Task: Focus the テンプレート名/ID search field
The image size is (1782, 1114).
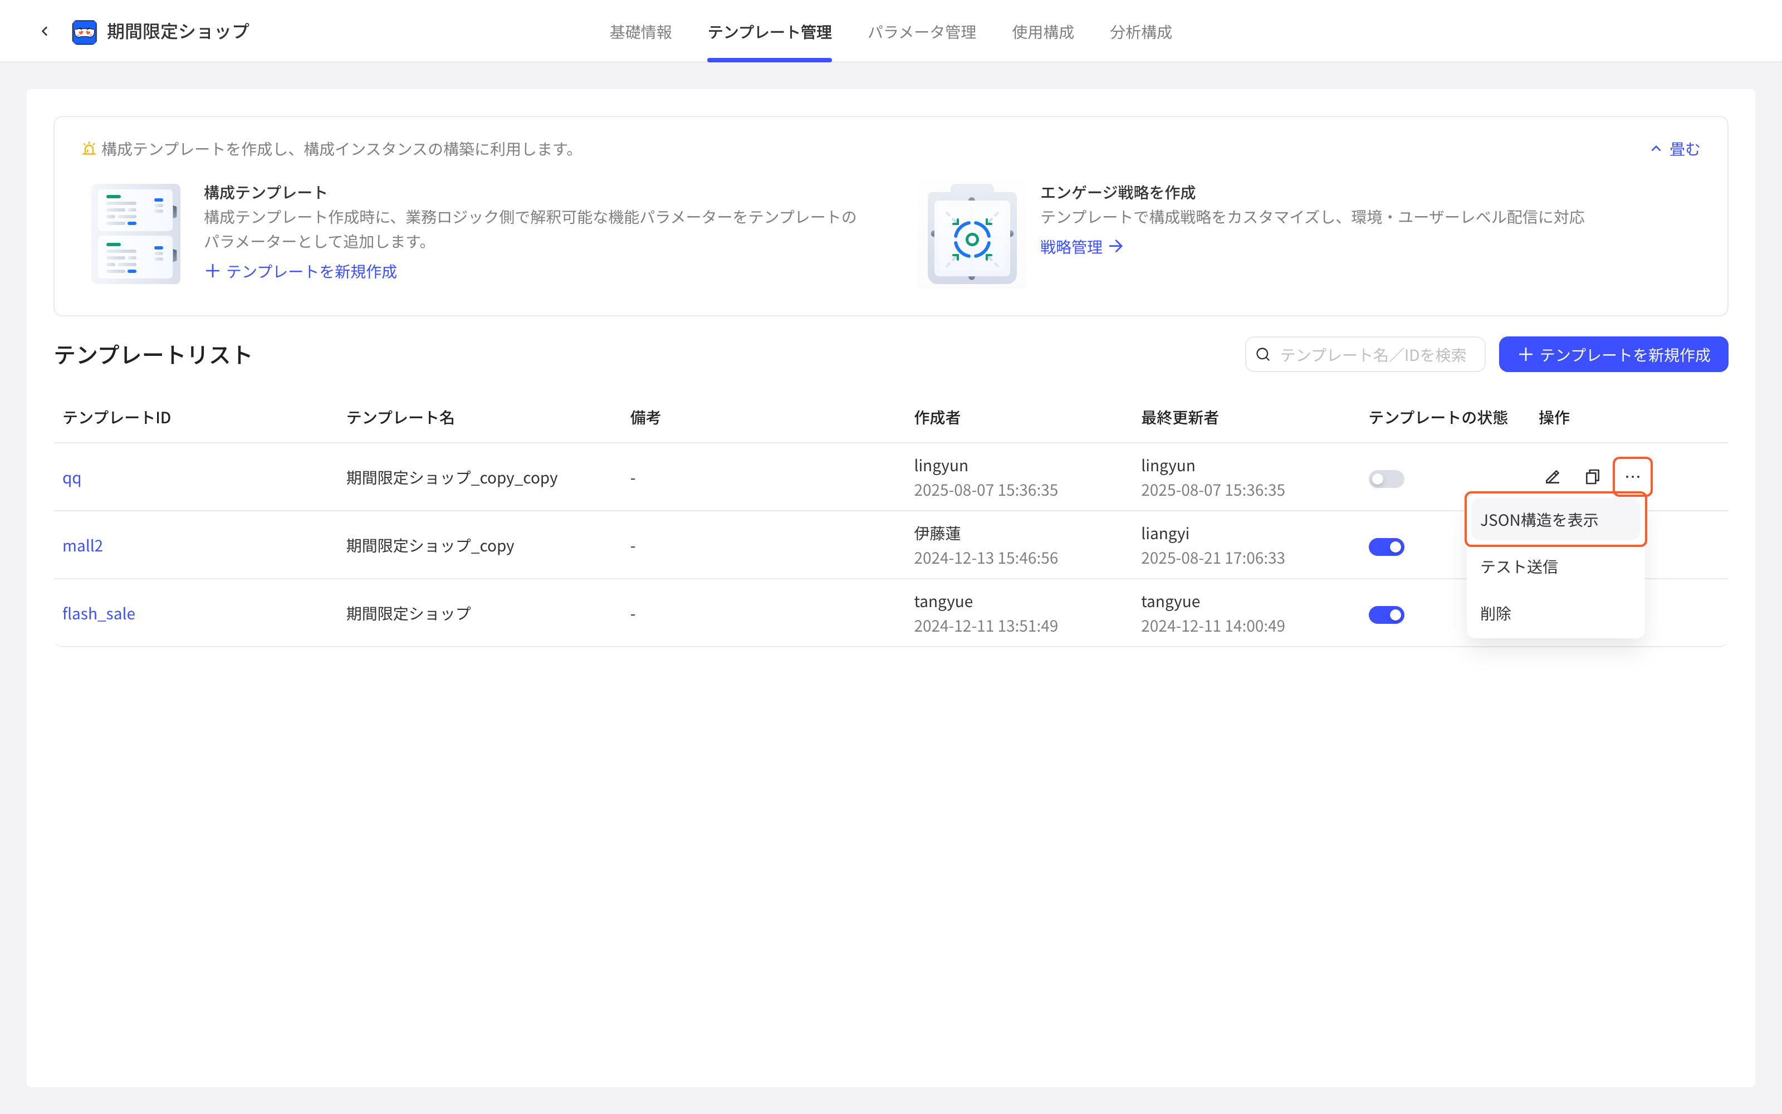Action: pos(1365,355)
